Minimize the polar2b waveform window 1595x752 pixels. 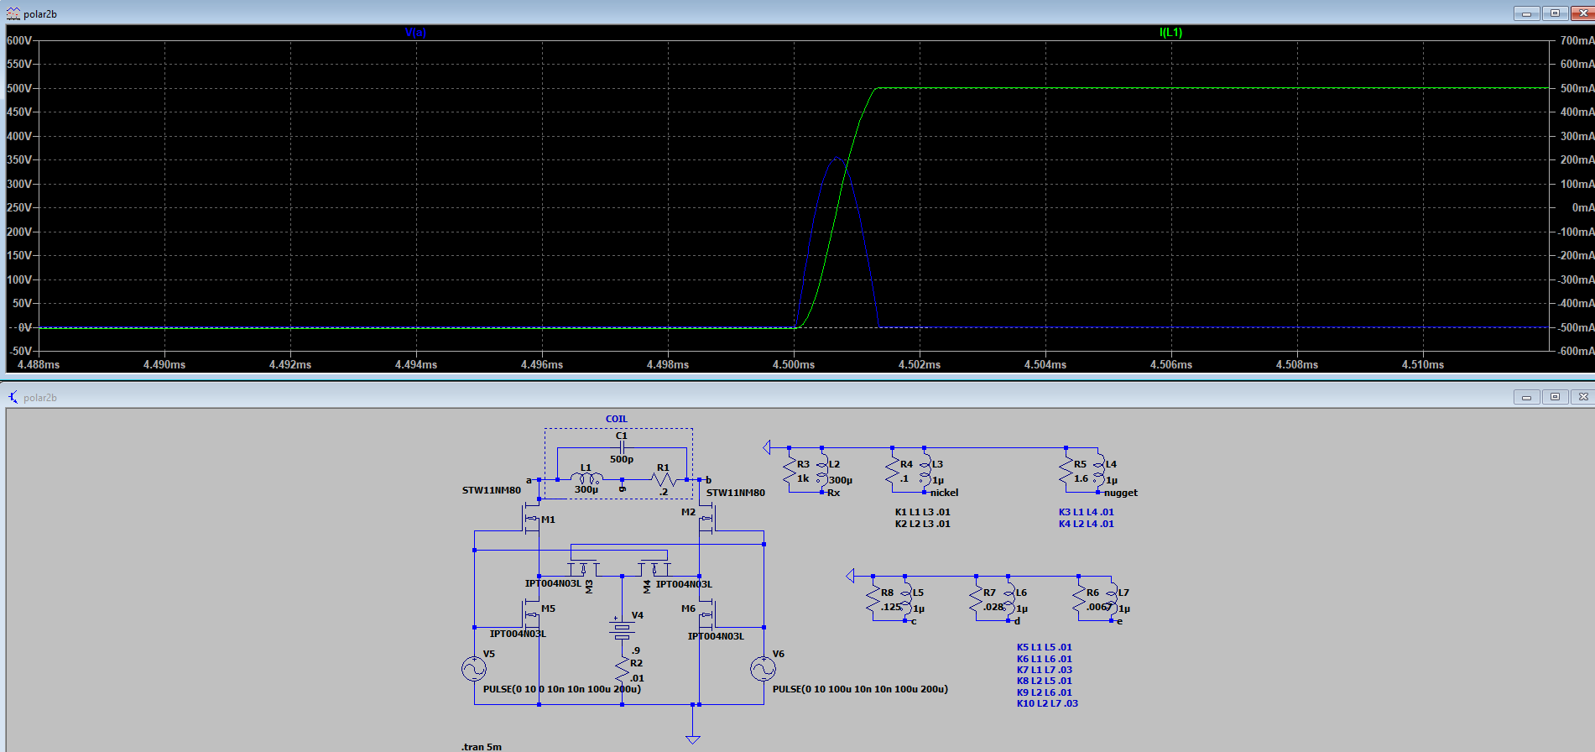(x=1526, y=13)
